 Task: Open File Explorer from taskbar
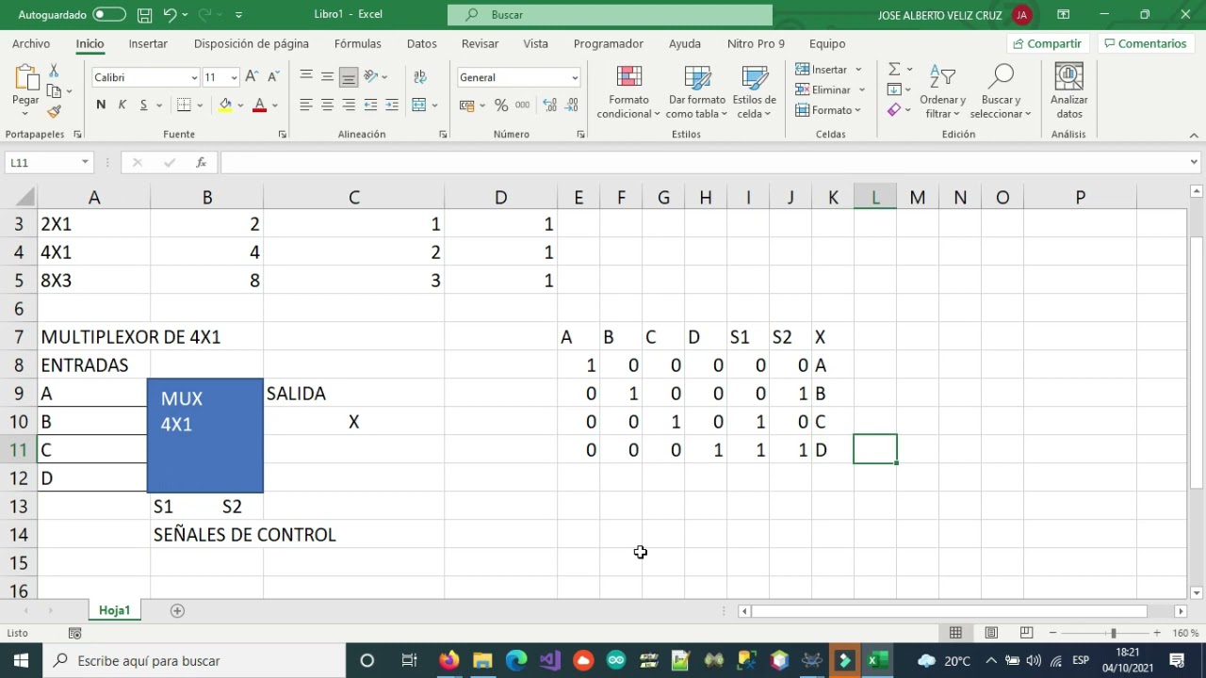[482, 660]
